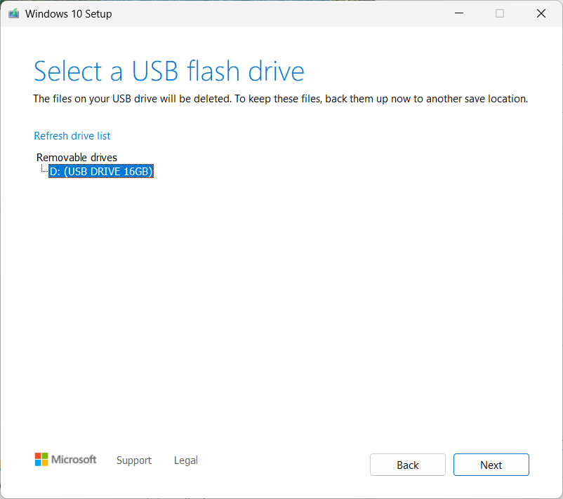Continue with the Next button

point(491,465)
